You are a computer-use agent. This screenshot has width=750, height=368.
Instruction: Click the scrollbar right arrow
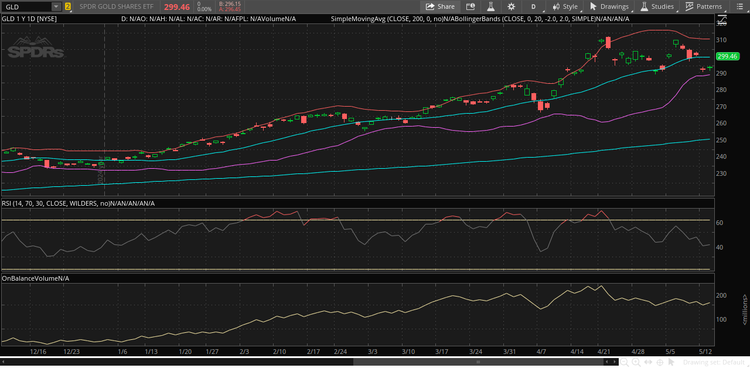[615, 362]
